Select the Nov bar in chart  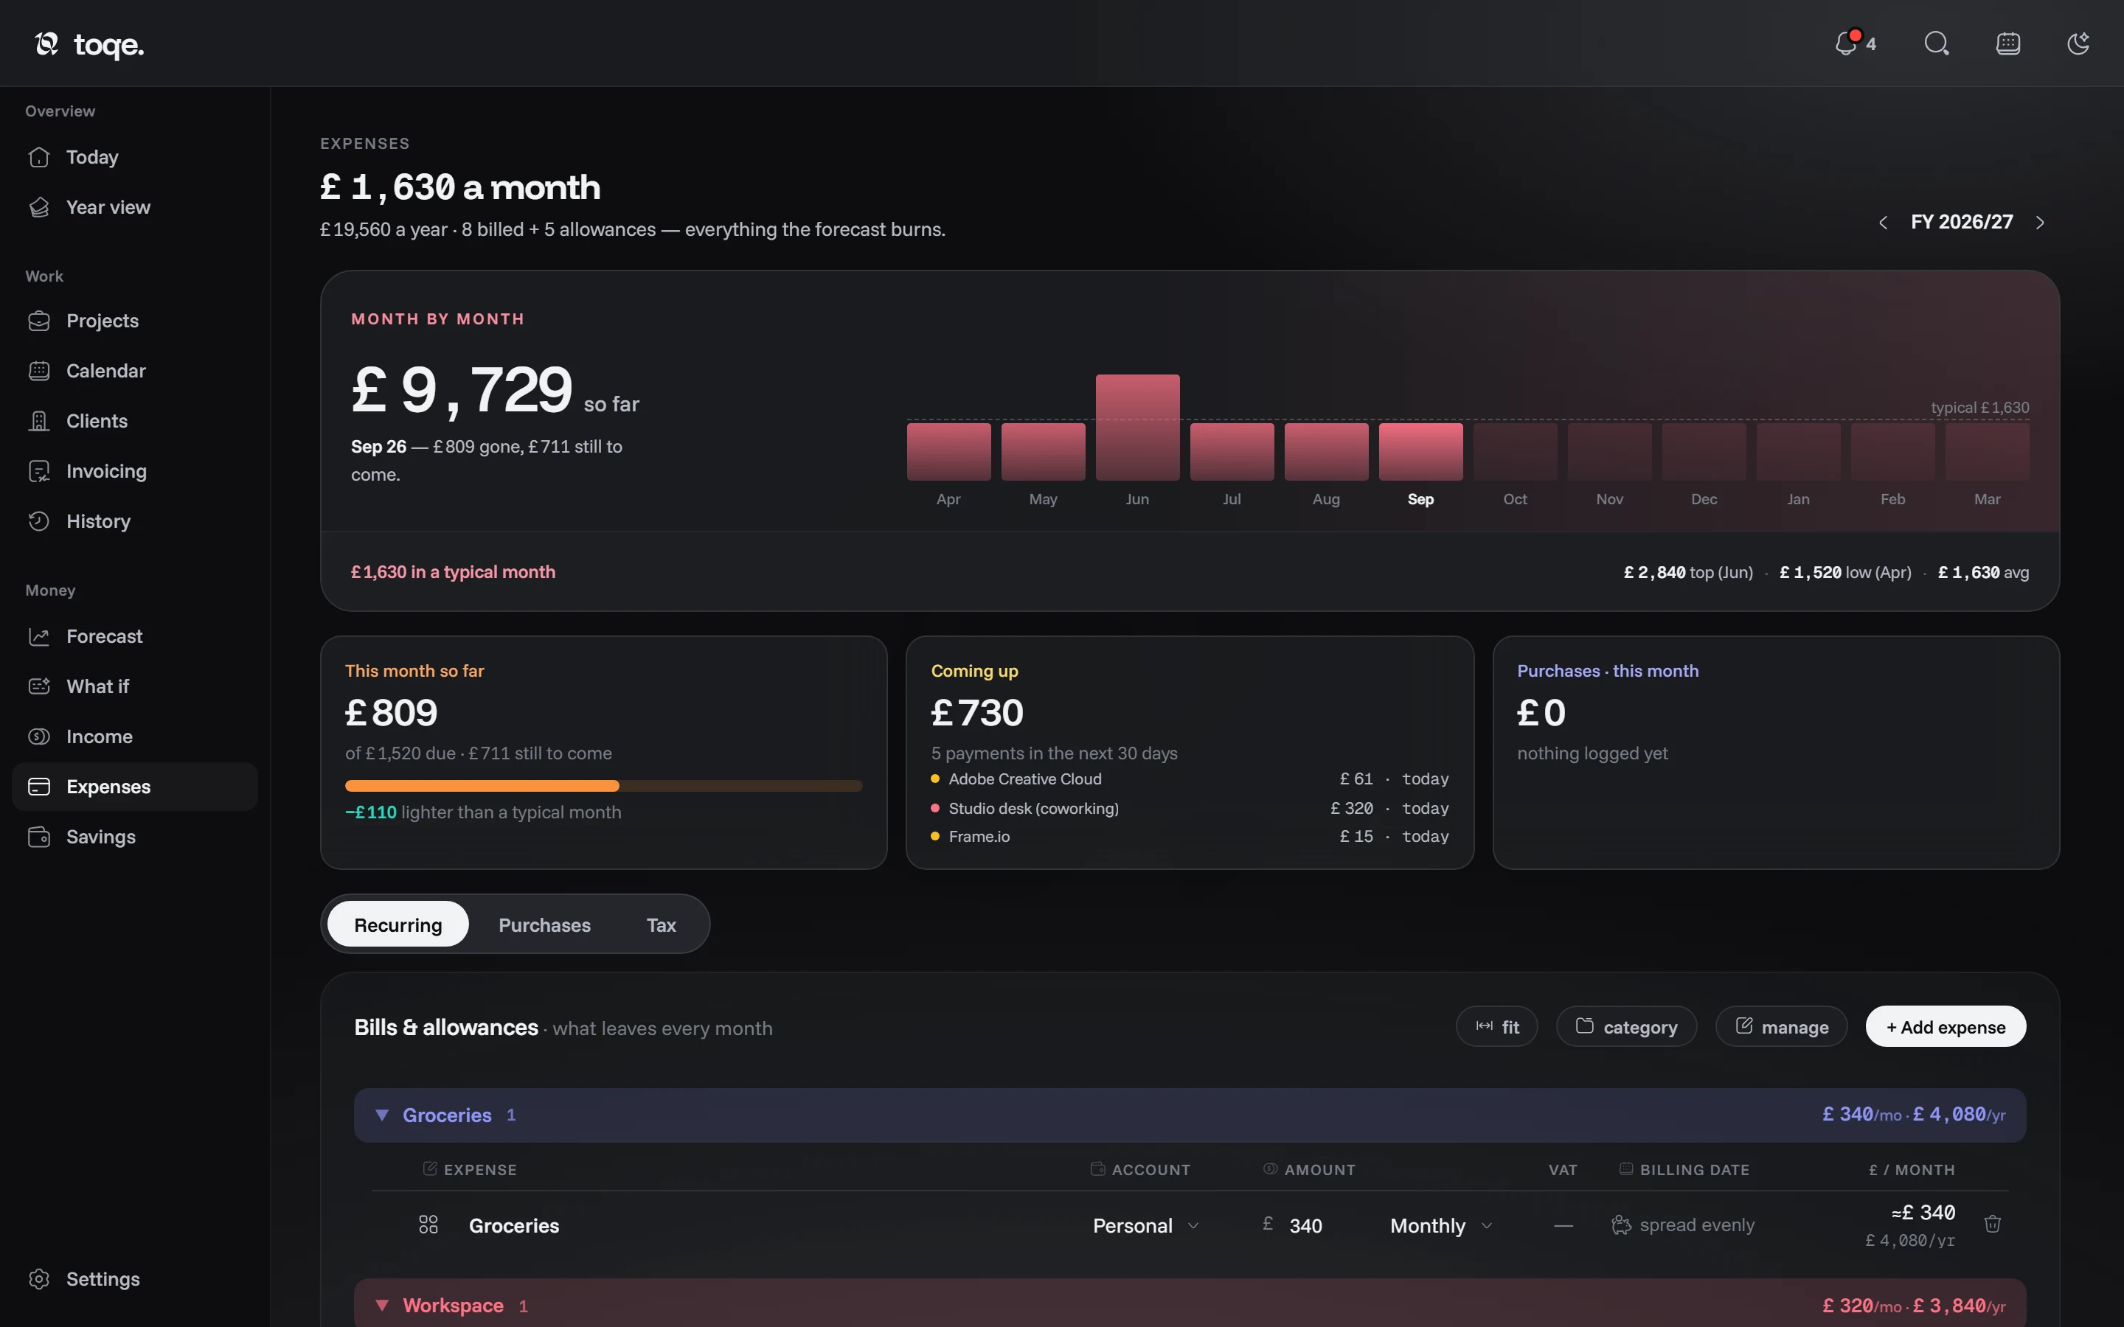1610,451
